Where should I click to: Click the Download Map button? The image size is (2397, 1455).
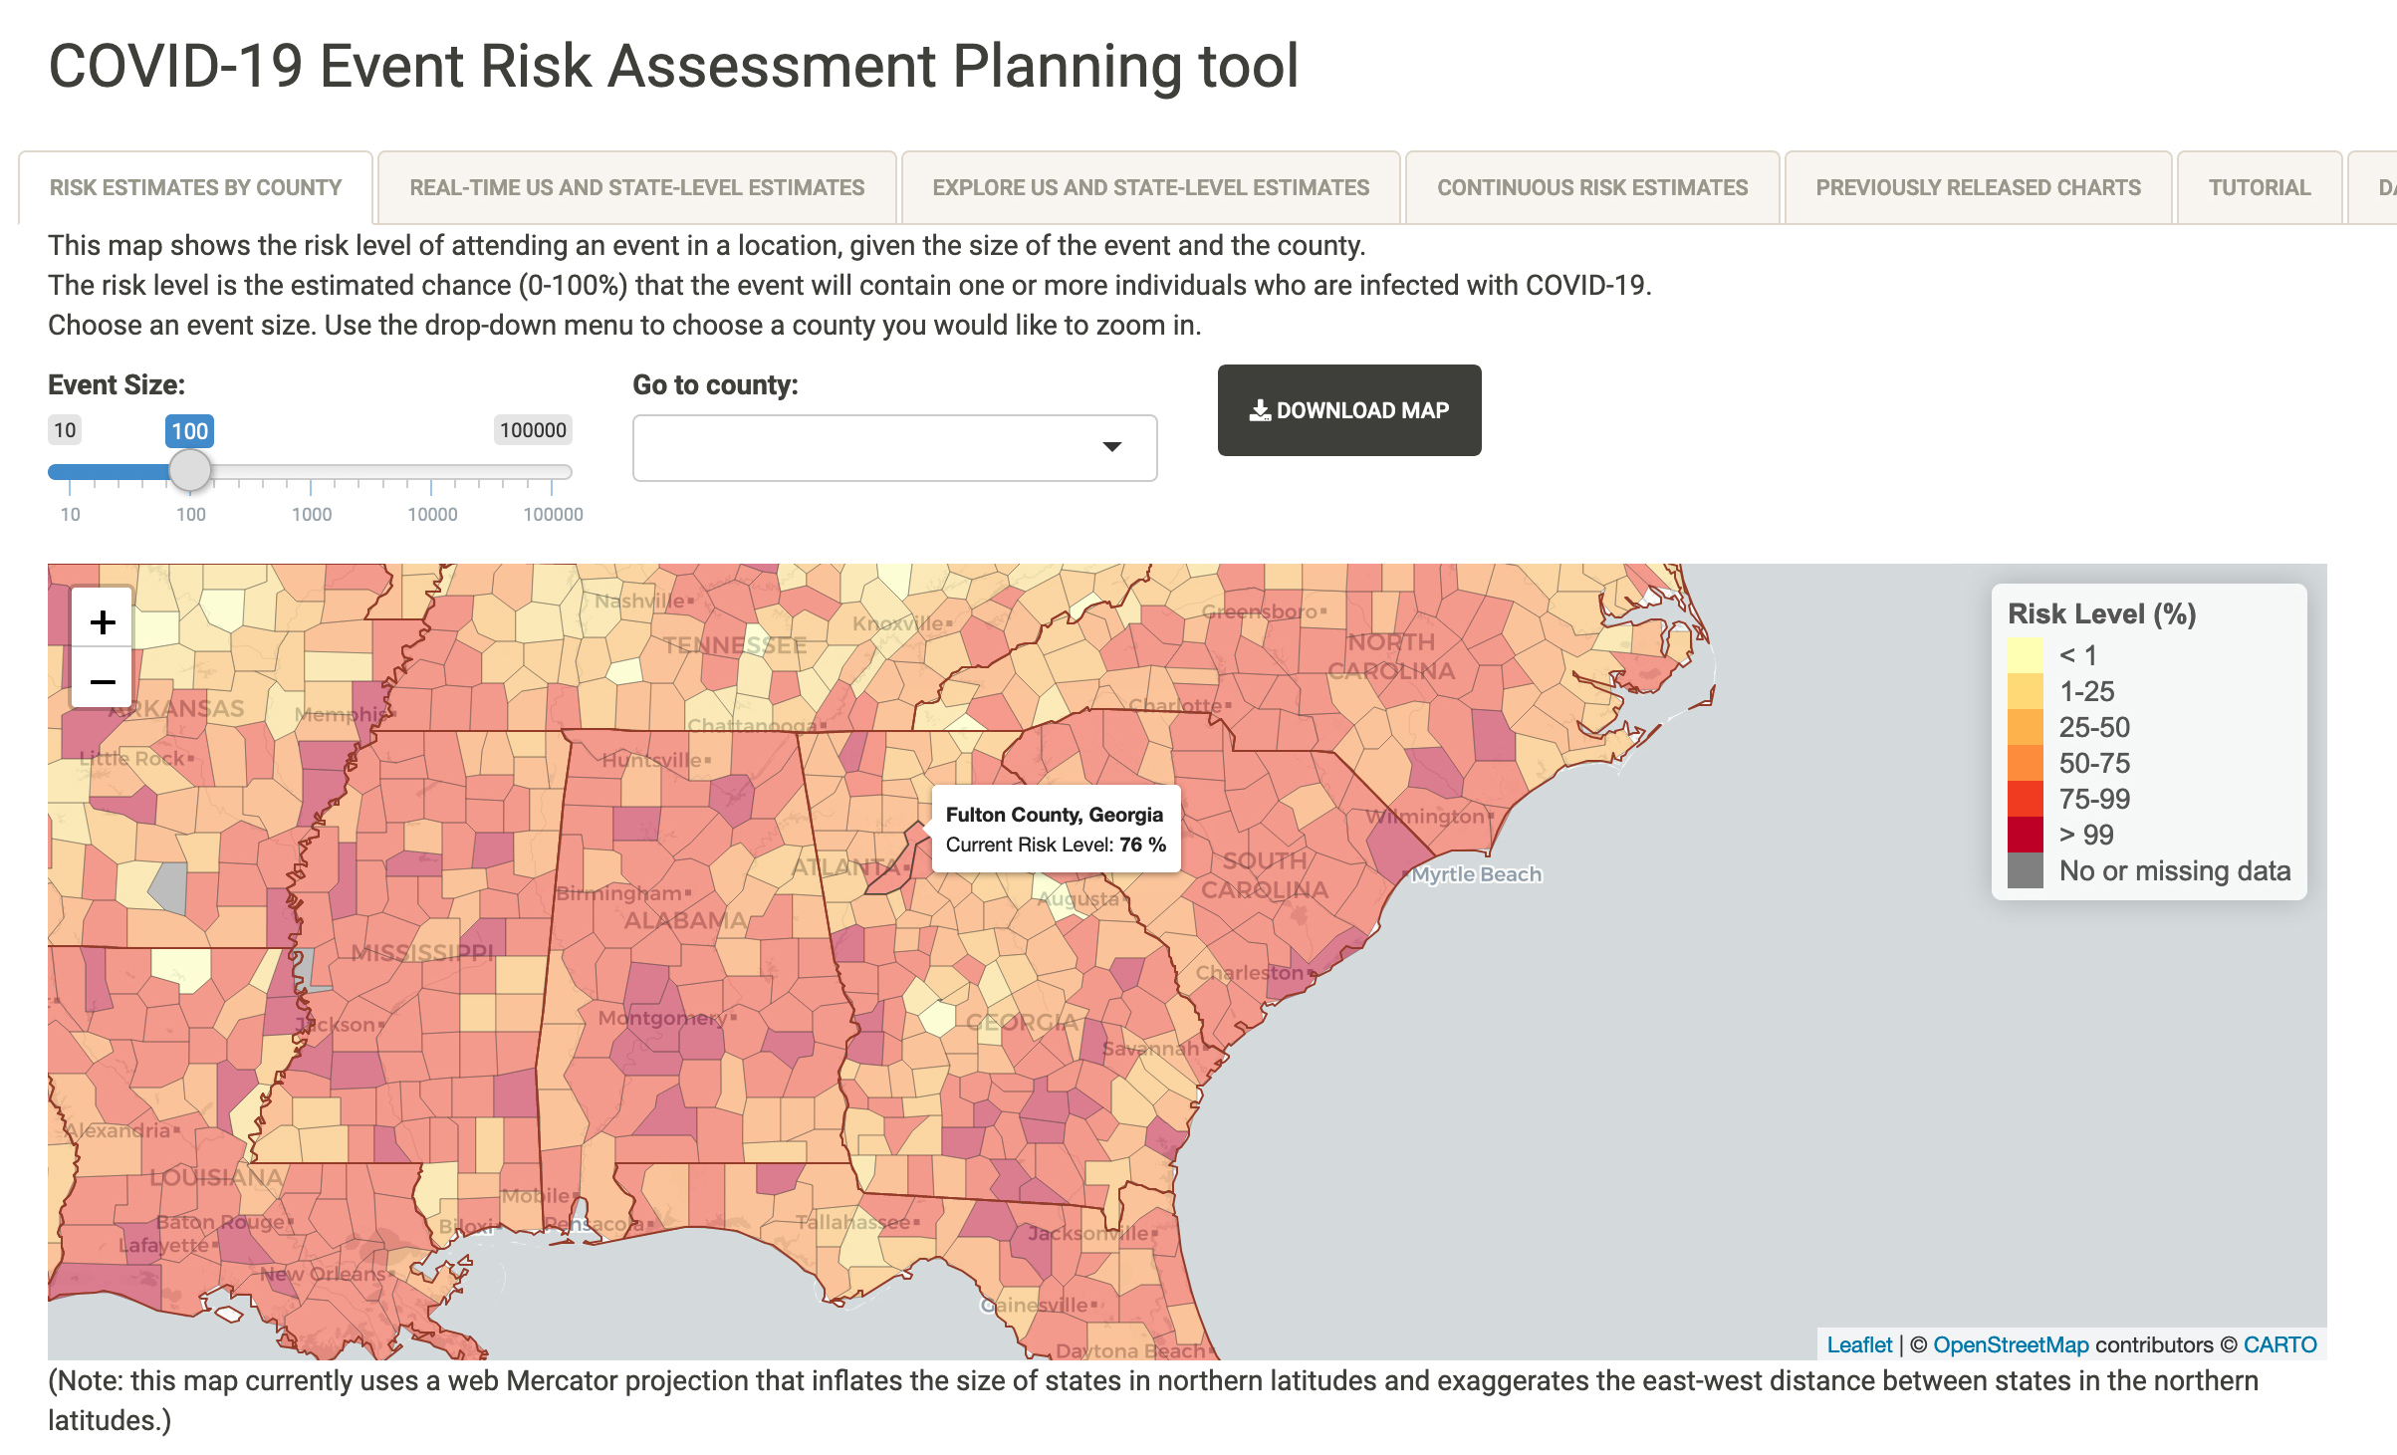1349,409
